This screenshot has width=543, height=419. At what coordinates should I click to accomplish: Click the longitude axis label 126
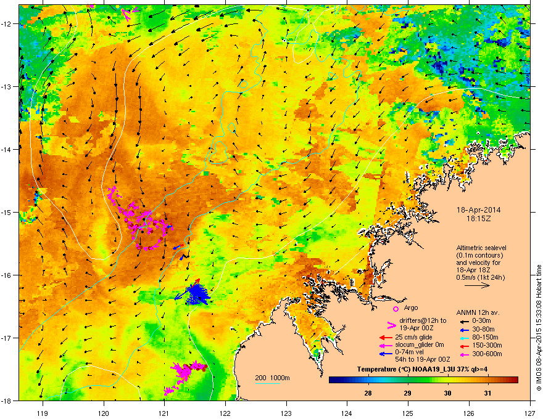pos(469,413)
